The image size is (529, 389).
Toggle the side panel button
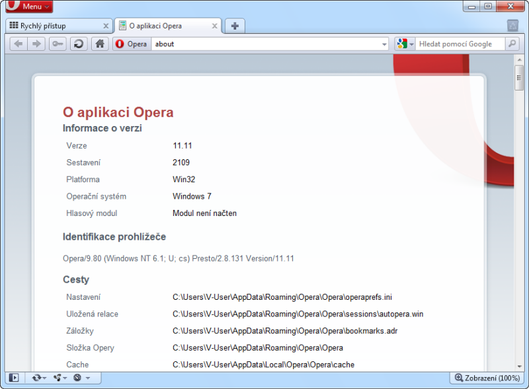14,378
